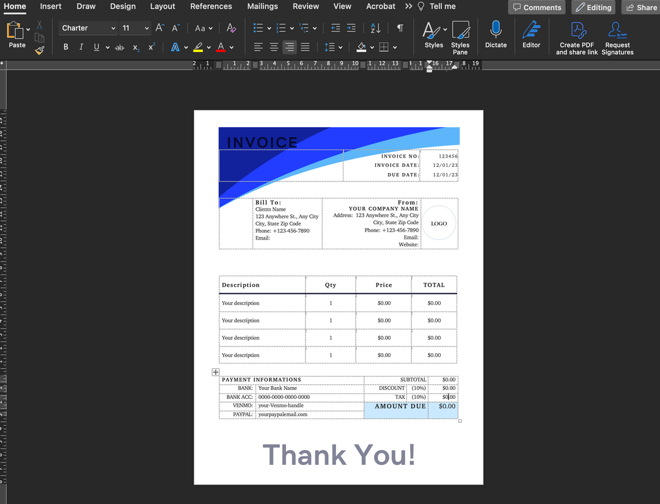Expand the font color dropdown arrow
The width and height of the screenshot is (660, 504).
[231, 46]
